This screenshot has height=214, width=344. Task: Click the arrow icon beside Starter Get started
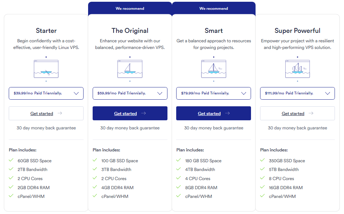(x=60, y=113)
